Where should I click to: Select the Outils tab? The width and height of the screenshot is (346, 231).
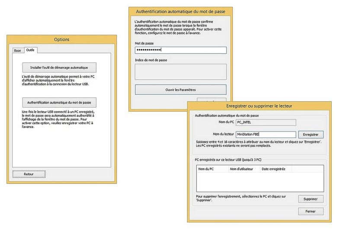(31, 50)
